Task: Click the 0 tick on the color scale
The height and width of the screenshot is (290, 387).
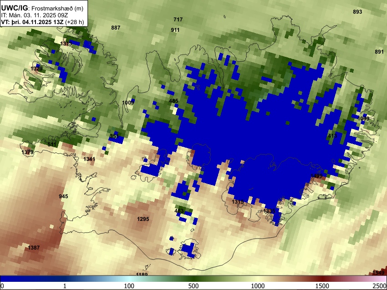Action: point(2,286)
